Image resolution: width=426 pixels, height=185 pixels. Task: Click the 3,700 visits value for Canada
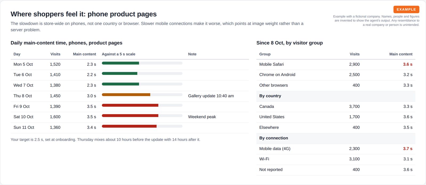(354, 106)
